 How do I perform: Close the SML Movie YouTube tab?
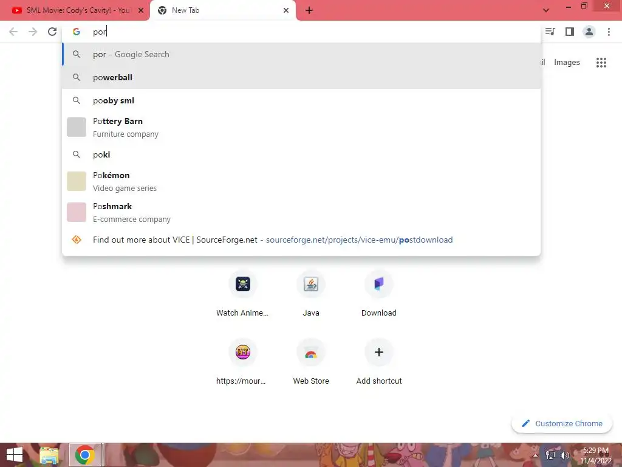[x=141, y=10]
